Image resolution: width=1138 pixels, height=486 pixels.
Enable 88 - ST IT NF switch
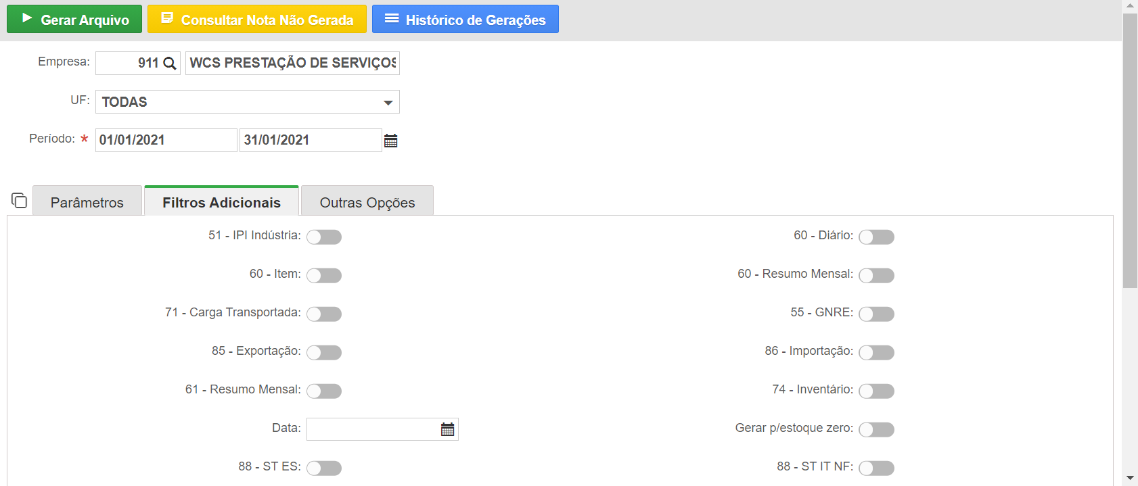pyautogui.click(x=876, y=468)
